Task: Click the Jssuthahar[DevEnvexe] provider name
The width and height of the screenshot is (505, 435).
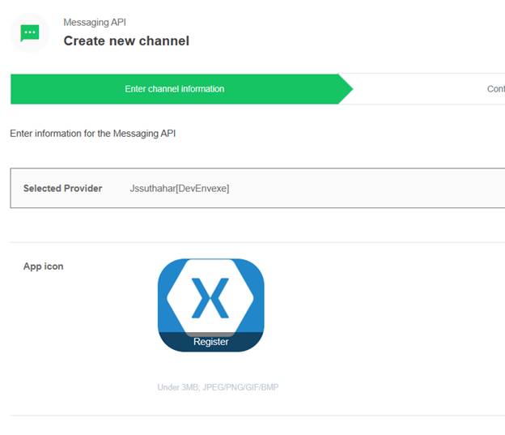Action: tap(180, 188)
